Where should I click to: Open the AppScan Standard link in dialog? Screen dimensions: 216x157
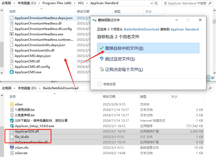pos(185,29)
